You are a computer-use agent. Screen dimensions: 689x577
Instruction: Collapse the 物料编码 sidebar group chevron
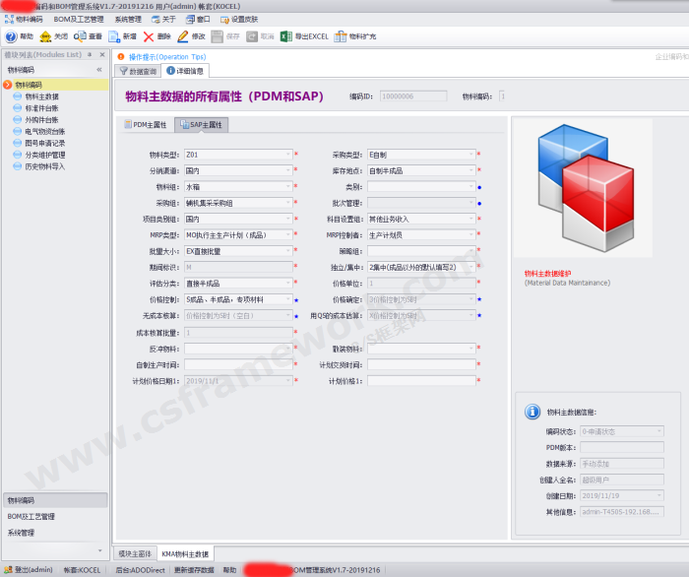[x=98, y=70]
